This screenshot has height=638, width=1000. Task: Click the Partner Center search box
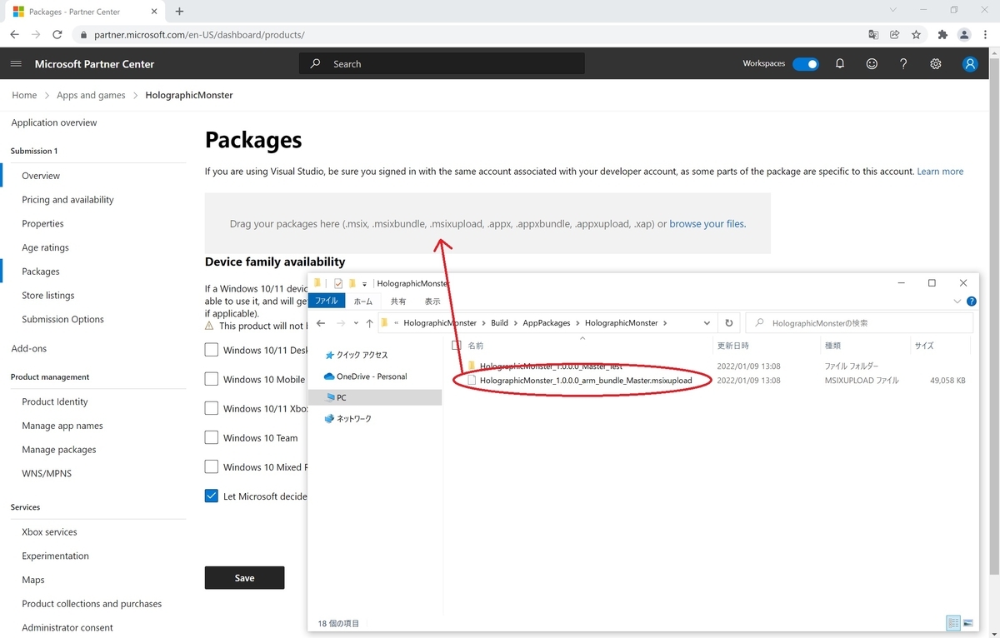(x=442, y=64)
